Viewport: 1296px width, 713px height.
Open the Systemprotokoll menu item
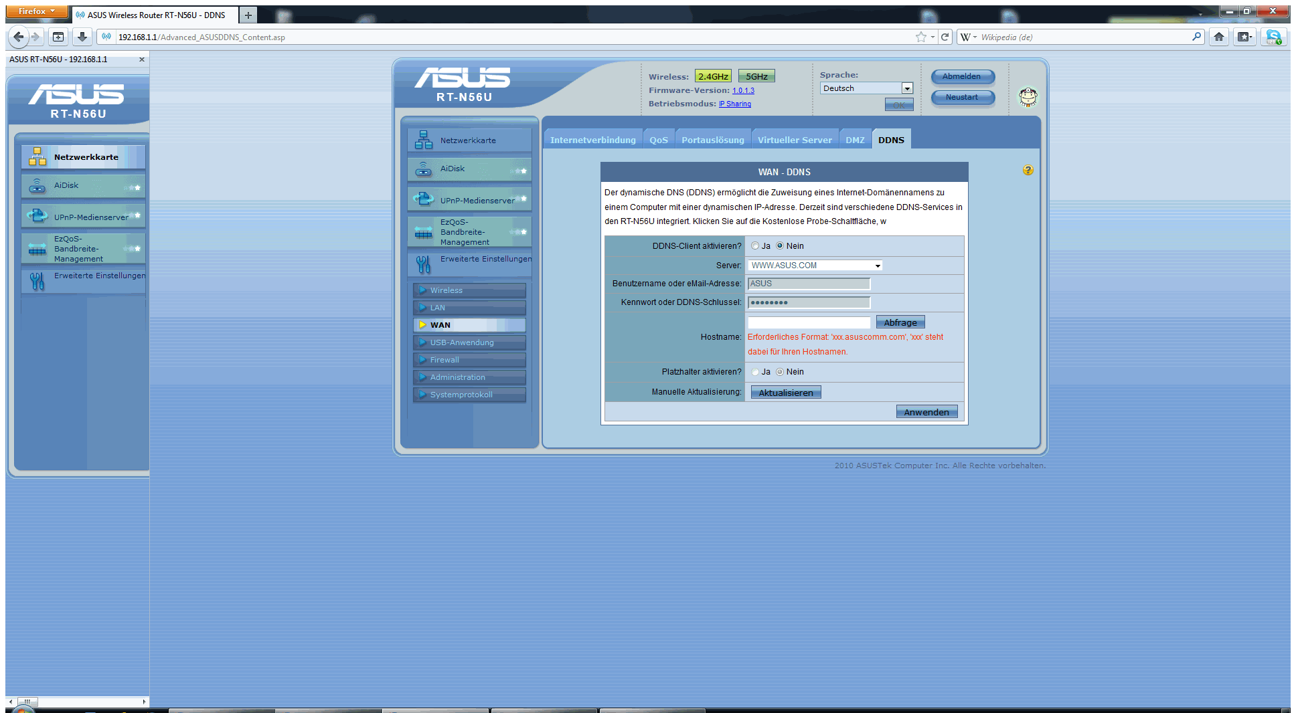(469, 395)
